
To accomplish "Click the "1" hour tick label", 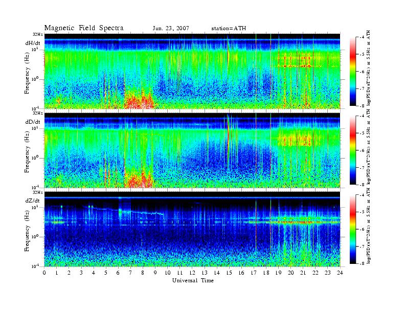I will pos(57,273).
